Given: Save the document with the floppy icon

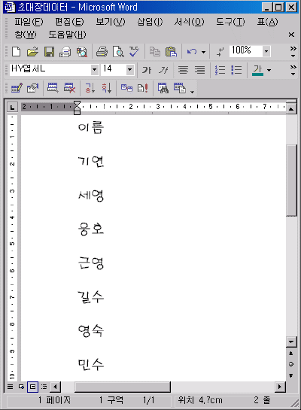Looking at the screenshot, I should [x=49, y=51].
